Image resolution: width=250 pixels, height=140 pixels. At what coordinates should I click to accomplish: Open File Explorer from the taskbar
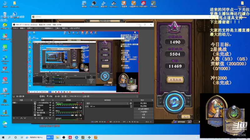click(57, 137)
